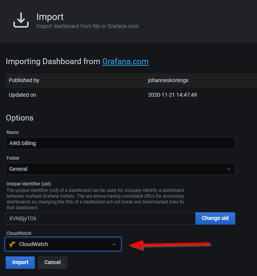Click the CloudWatch dropdown chevron

(114, 245)
